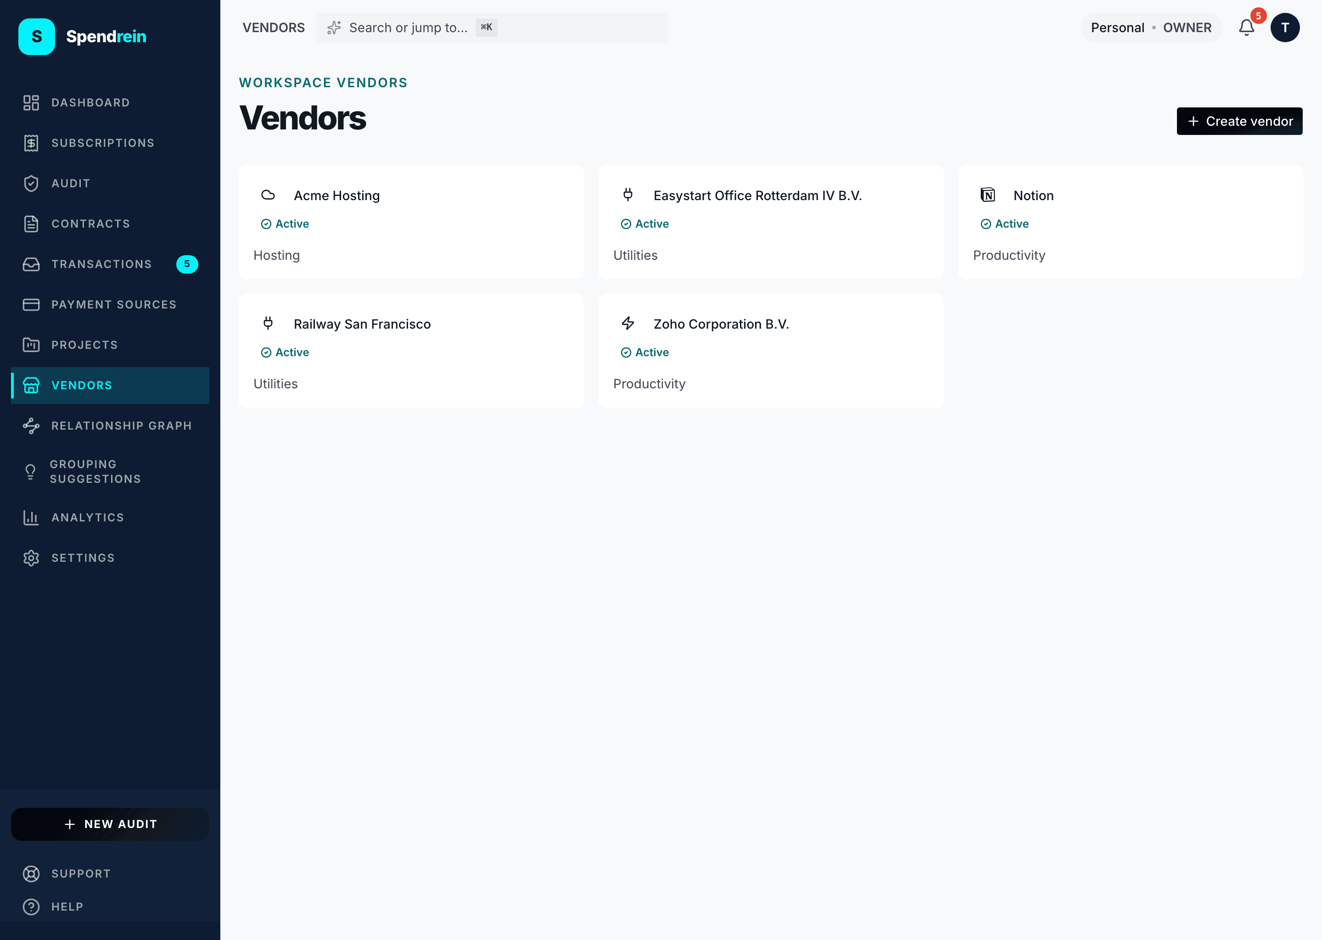This screenshot has width=1322, height=940.
Task: Click the Audit shield icon
Action: tap(31, 184)
